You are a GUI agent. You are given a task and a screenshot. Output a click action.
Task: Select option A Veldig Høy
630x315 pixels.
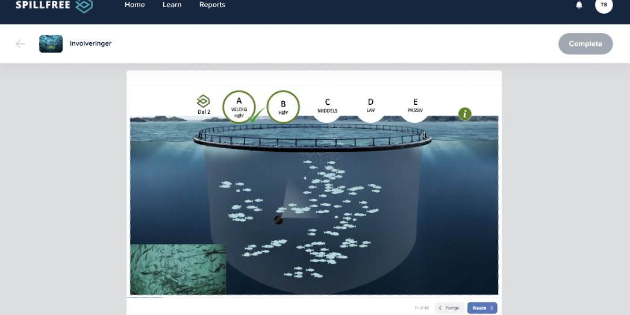(x=239, y=107)
